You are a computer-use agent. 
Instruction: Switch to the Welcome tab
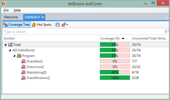coord(11,17)
